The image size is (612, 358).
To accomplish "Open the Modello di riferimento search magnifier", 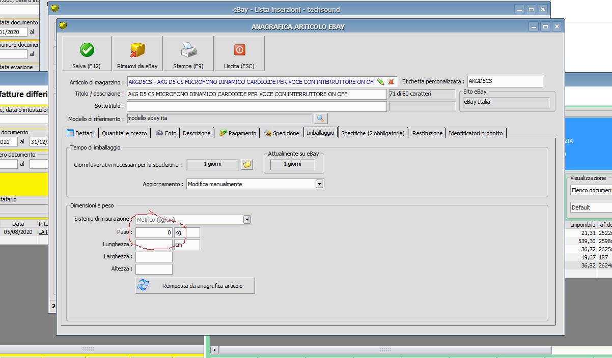I will click(x=320, y=118).
